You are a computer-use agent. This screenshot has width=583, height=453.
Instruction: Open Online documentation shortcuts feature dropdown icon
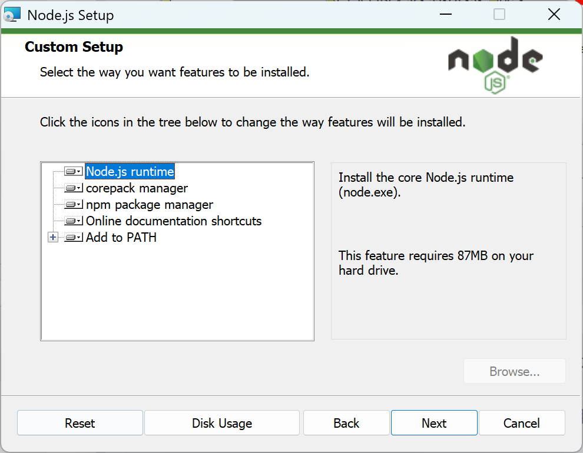coord(73,221)
